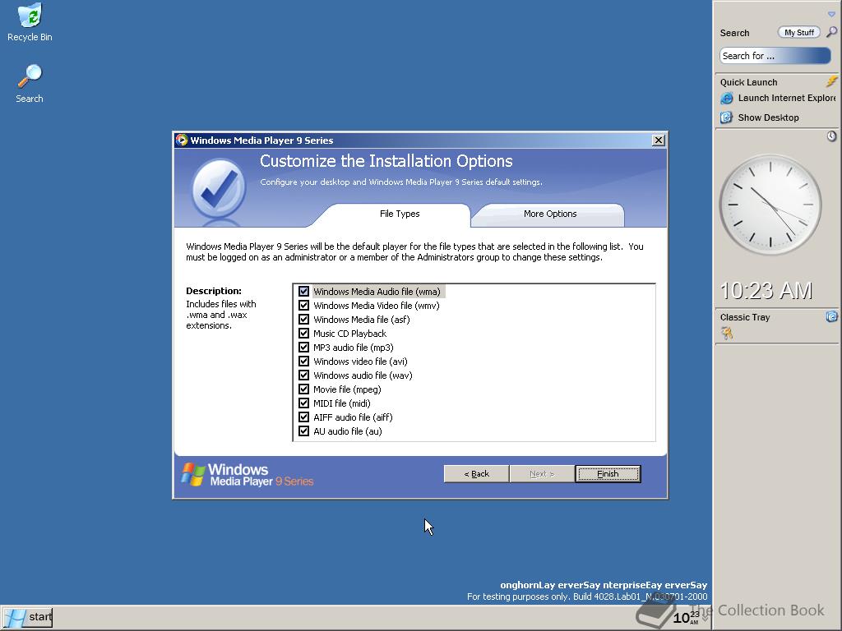Image resolution: width=842 pixels, height=631 pixels.
Task: Close the Windows Media Player setup dialog
Action: 659,140
